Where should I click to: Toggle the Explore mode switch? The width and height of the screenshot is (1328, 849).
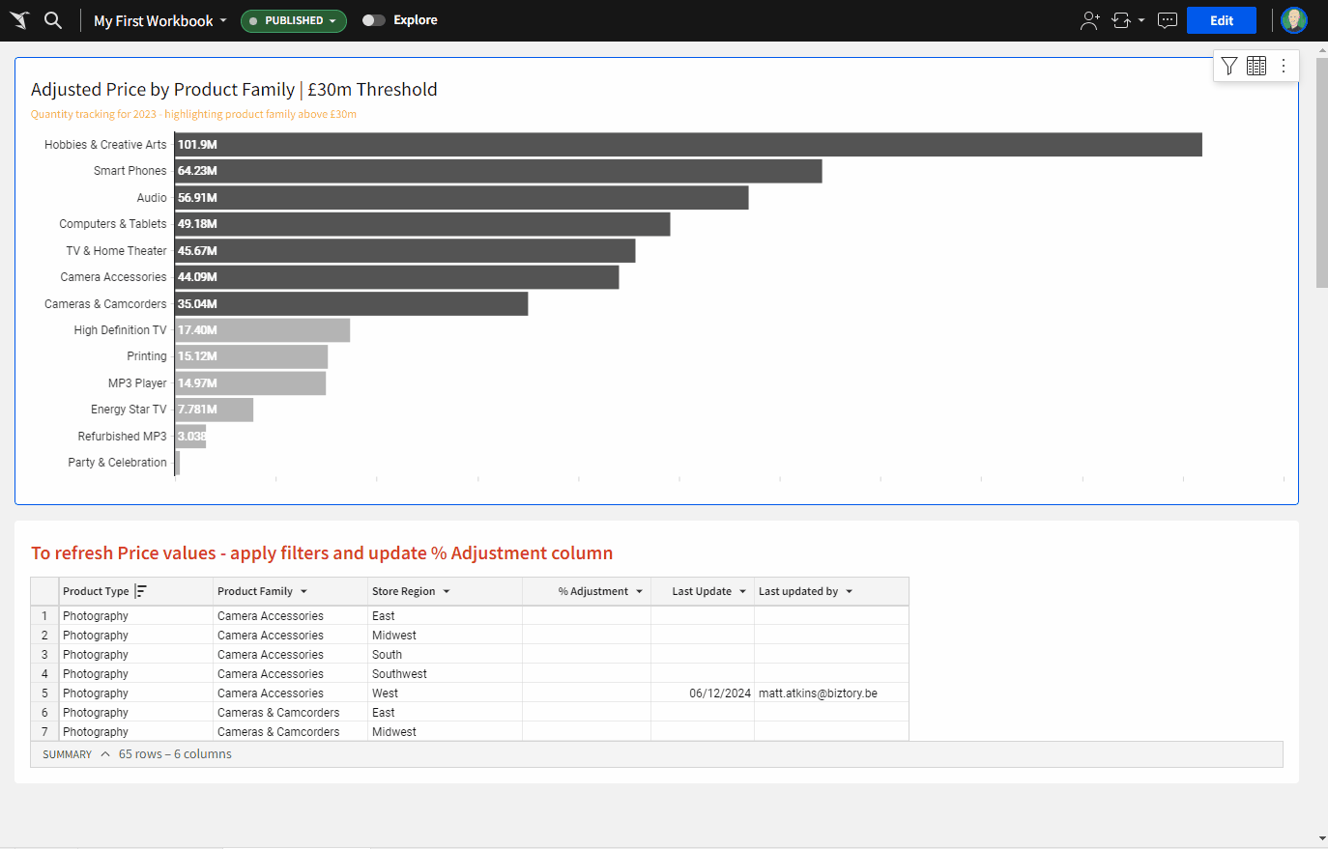click(373, 20)
